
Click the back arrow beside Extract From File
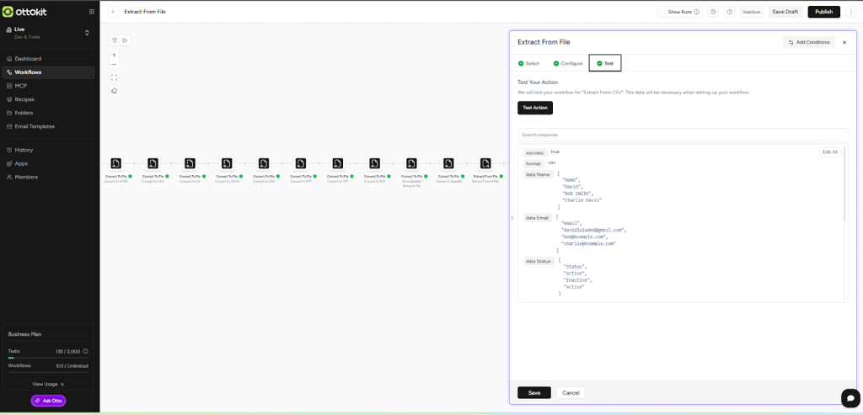tap(113, 12)
